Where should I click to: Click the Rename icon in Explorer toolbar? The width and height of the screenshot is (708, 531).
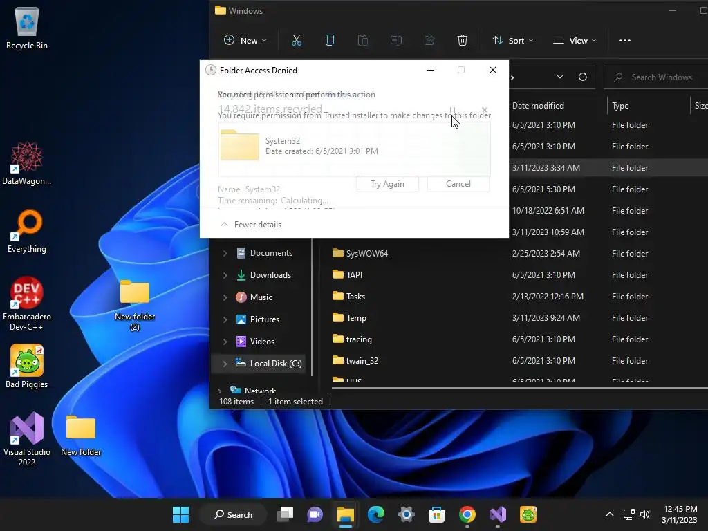click(396, 41)
